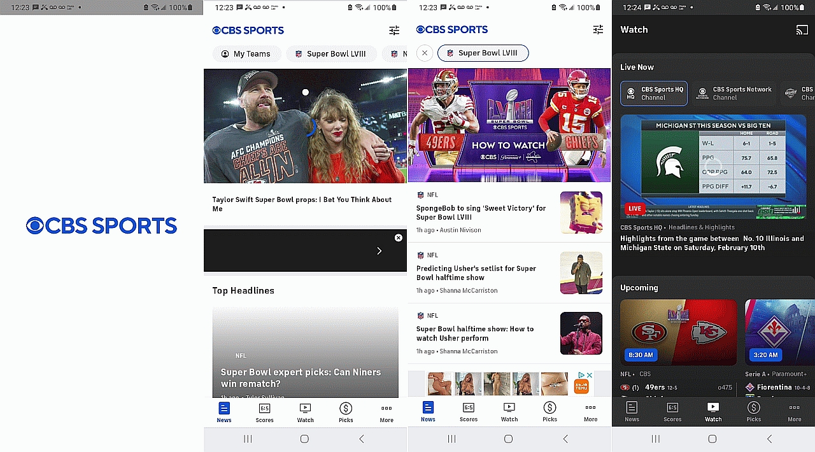815x452 pixels.
Task: Open Fiorentina upcoming match card
Action: click(x=780, y=332)
